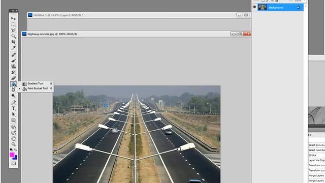Select the Healing Brush tool
This screenshot has height=183, width=325.
coord(14,55)
